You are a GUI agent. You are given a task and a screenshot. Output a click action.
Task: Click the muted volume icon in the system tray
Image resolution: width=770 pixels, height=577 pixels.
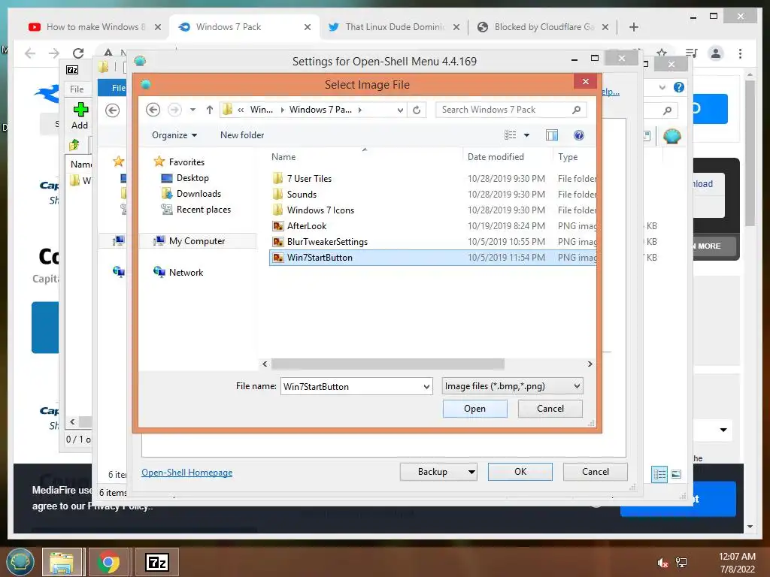point(662,563)
